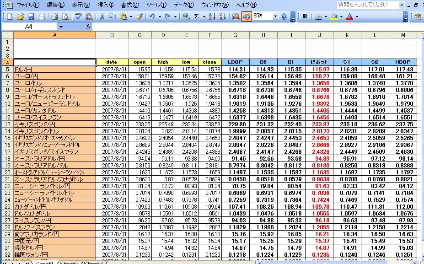Open the 挿入(I) menu

point(106,5)
